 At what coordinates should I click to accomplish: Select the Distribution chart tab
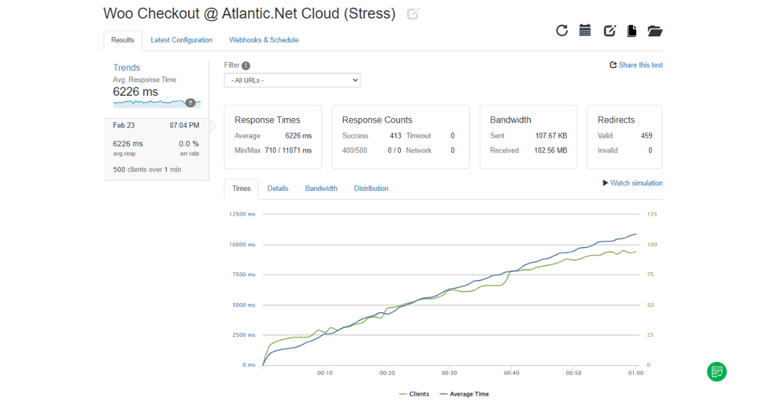(371, 189)
